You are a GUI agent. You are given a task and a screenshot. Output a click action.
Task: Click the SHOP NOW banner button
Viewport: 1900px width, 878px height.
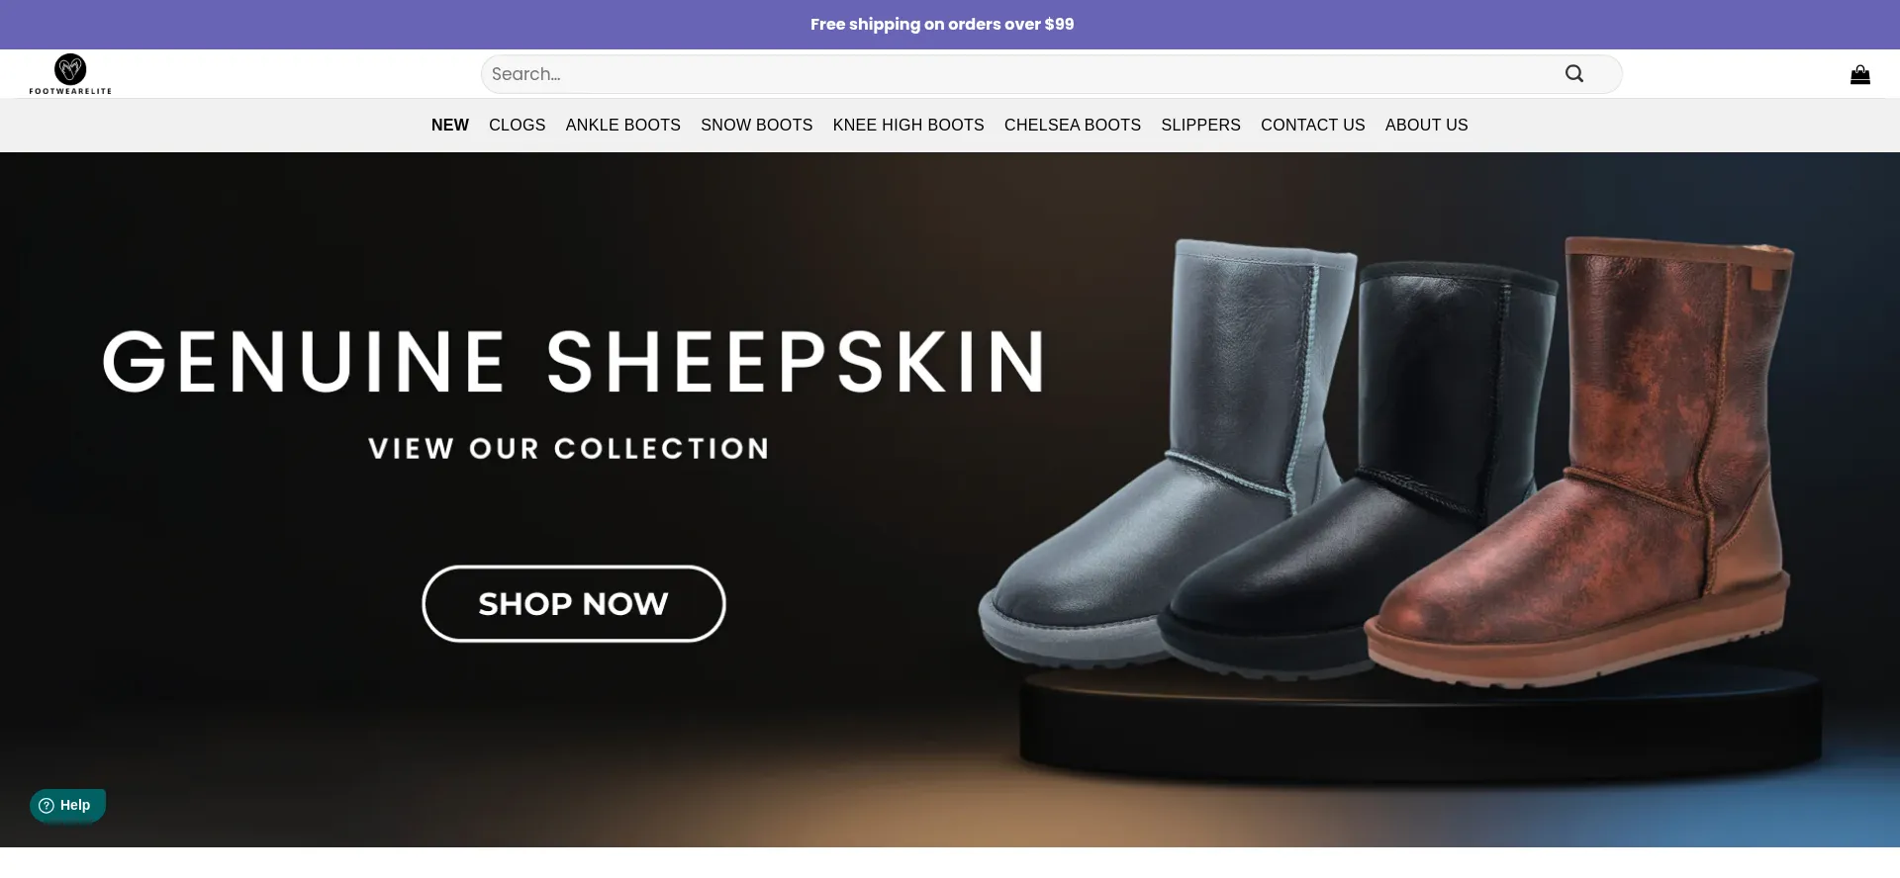[x=574, y=603]
